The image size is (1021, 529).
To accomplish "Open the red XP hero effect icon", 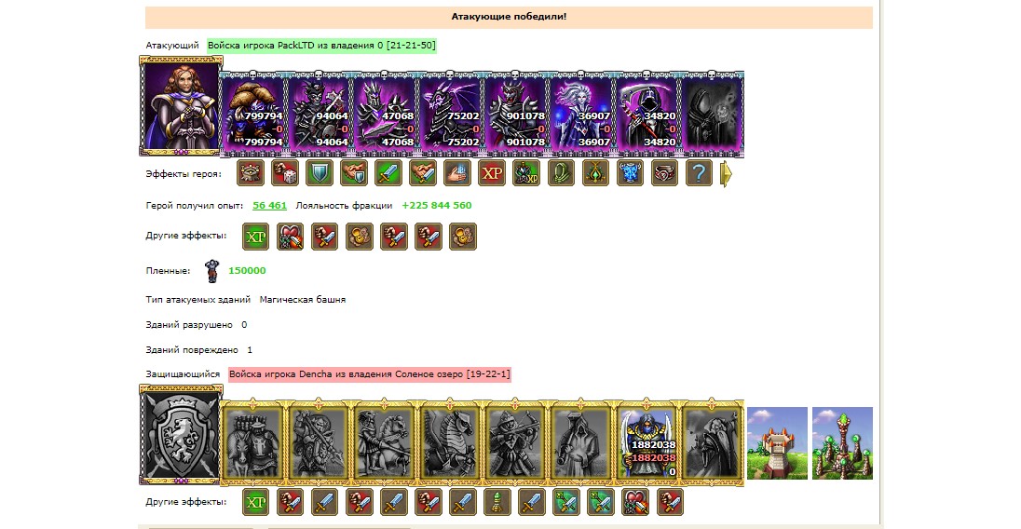I will [492, 174].
